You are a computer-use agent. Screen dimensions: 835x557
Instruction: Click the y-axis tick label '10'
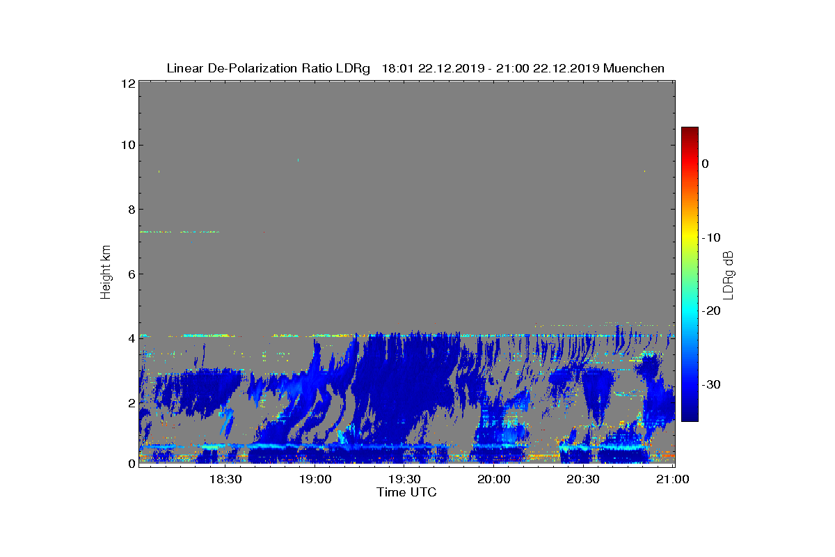[127, 146]
